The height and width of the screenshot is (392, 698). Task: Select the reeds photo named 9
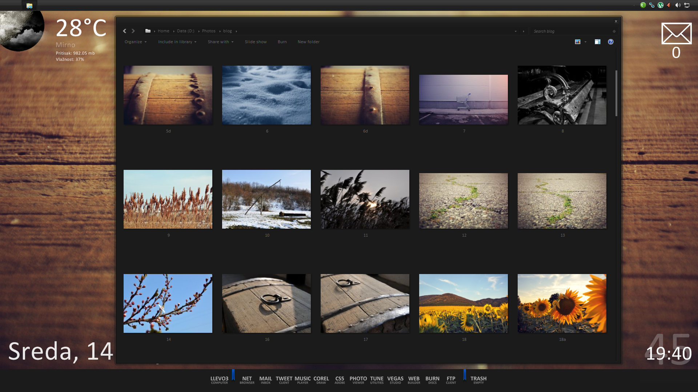tap(168, 199)
